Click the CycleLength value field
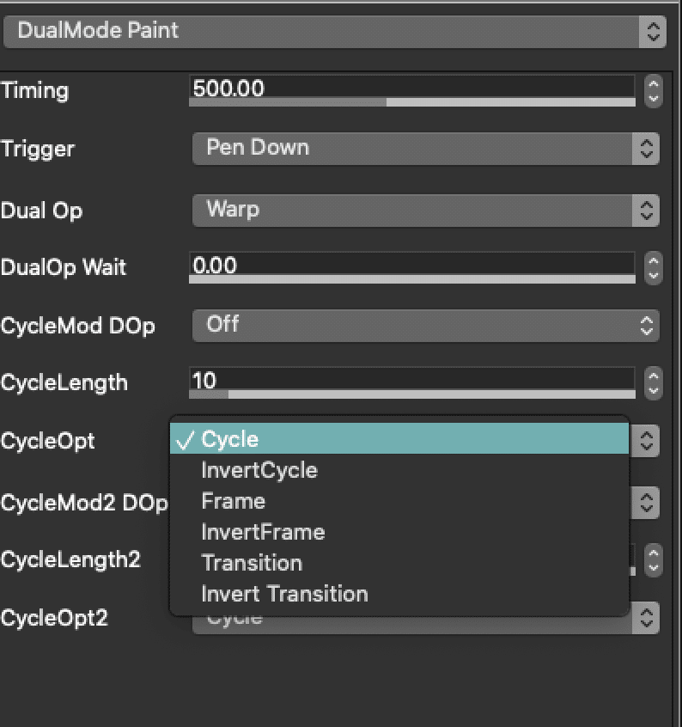The image size is (682, 727). (412, 379)
